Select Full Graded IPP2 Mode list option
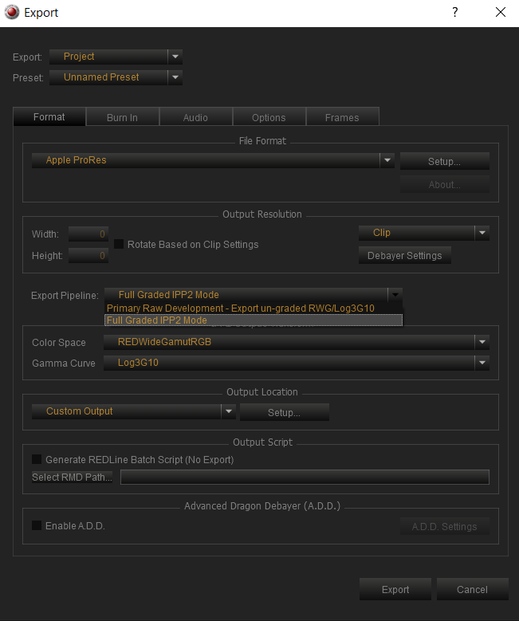The width and height of the screenshot is (519, 621). [254, 320]
